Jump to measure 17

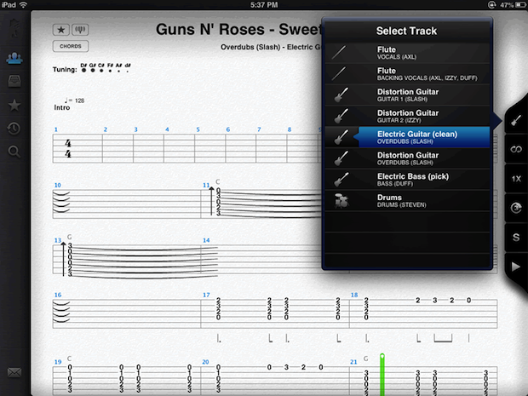pyautogui.click(x=206, y=295)
